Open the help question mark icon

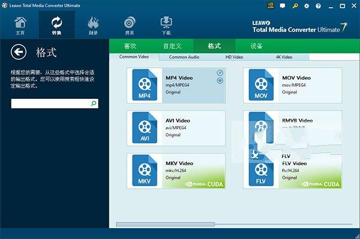coord(318,6)
